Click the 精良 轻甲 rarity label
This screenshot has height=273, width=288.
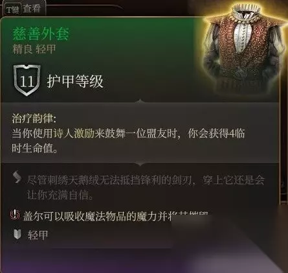[34, 49]
